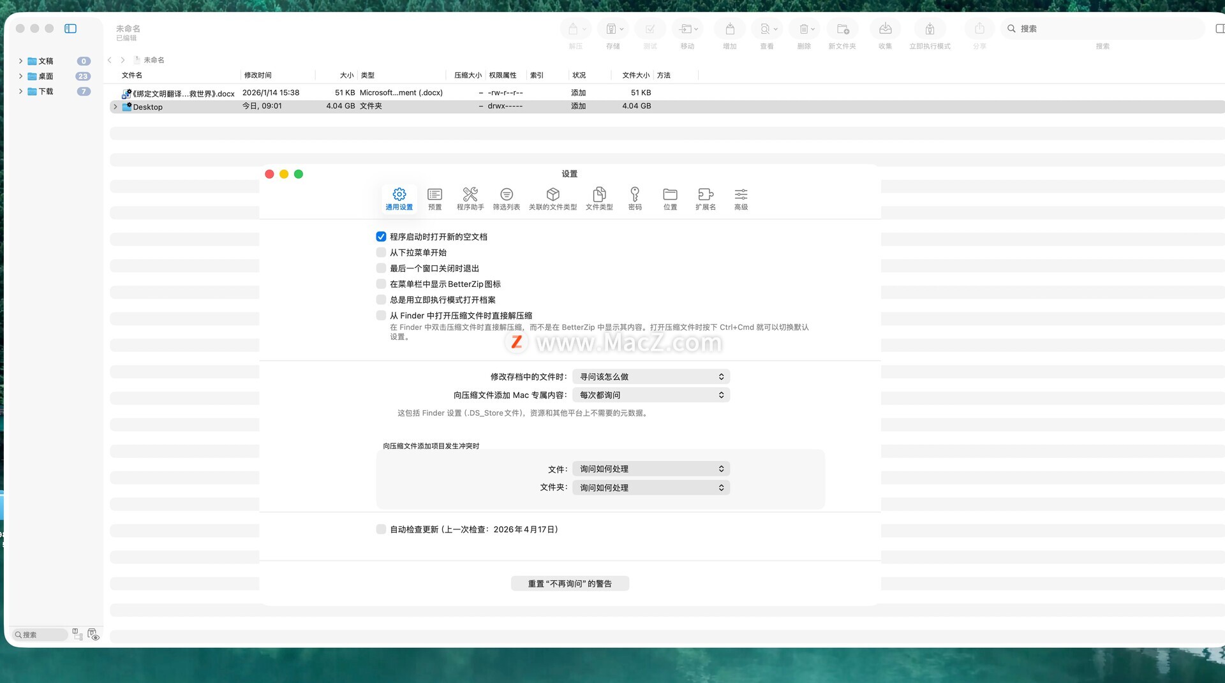Sort by 权限属性 column header
Screen dimensions: 1225x683
coord(503,75)
